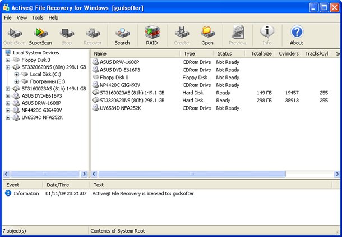Viewport: 342px width, 237px height.
Task: Expand ST3320620NS (80h) tree node
Action: [8, 67]
